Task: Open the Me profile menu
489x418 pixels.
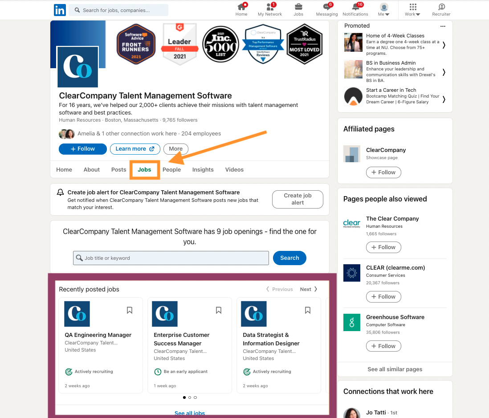Action: click(x=384, y=10)
